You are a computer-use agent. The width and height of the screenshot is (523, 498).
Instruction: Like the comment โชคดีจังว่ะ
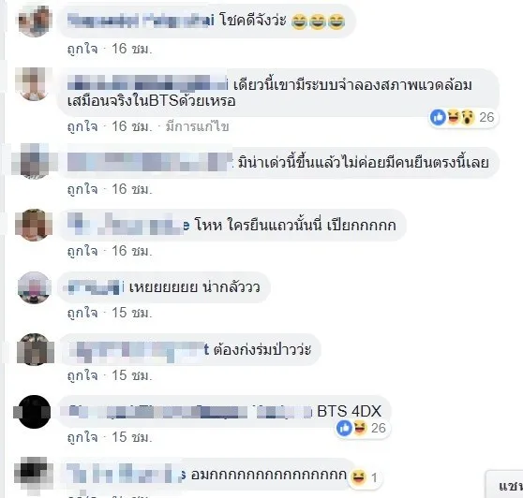82,49
